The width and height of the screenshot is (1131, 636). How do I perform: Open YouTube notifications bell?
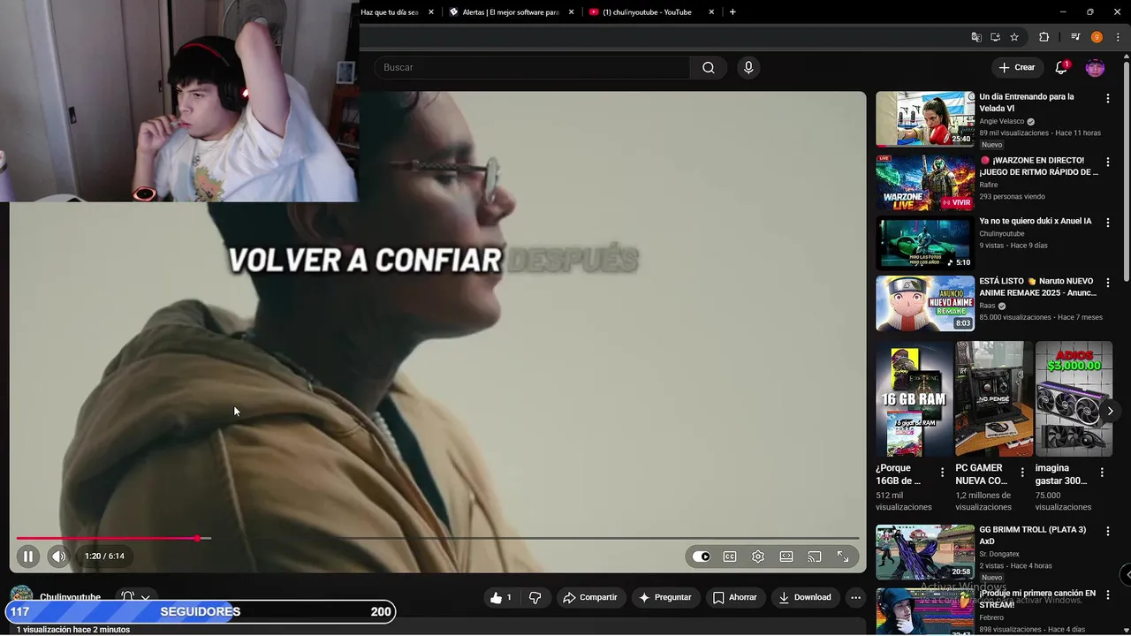(1062, 67)
